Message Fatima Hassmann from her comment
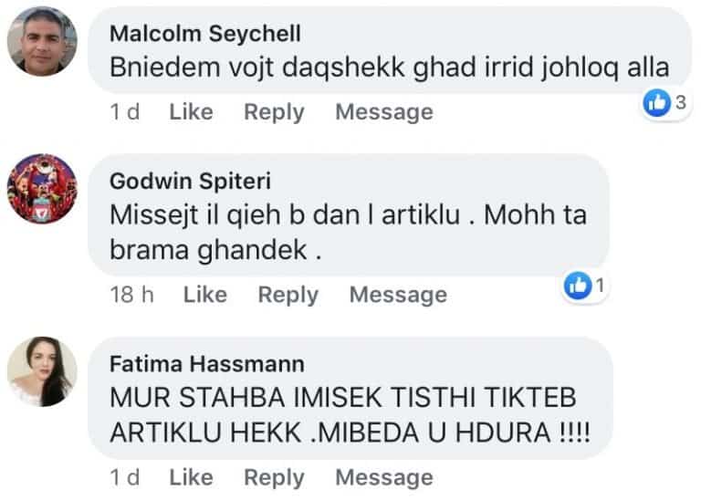The height and width of the screenshot is (500, 701). (383, 477)
